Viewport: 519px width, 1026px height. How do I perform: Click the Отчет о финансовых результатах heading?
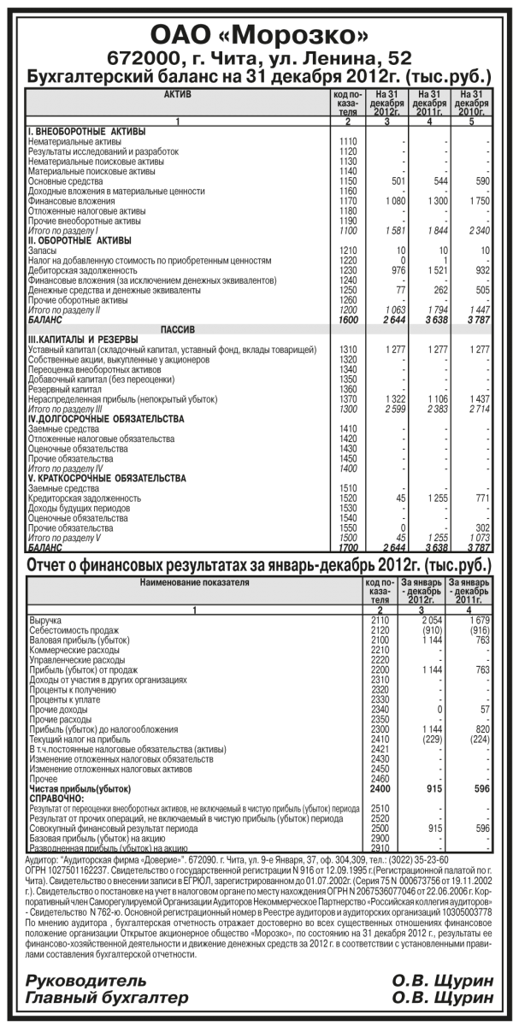tap(260, 564)
